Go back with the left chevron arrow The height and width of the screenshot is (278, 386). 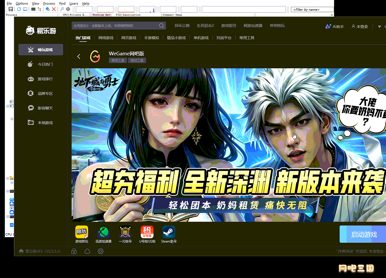point(79,57)
